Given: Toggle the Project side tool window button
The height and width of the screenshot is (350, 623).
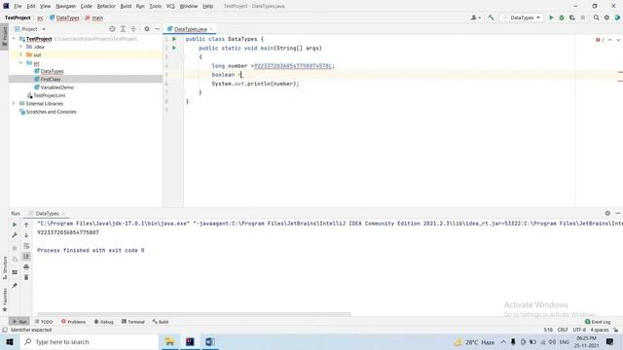Looking at the screenshot, I should tap(4, 37).
